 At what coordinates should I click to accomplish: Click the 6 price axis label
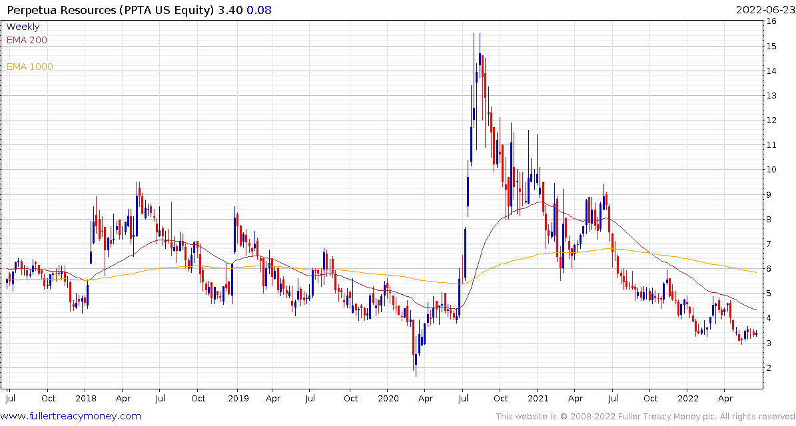tap(769, 269)
